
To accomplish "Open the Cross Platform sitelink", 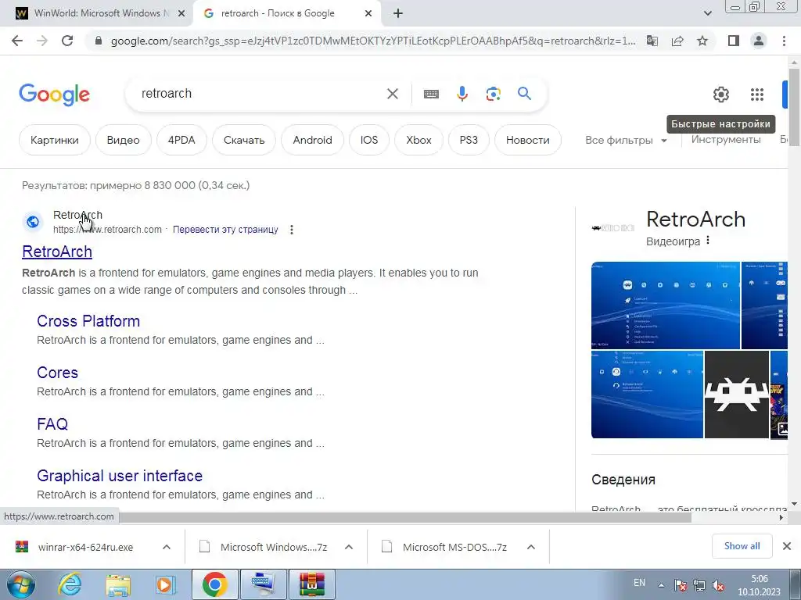I will point(88,321).
